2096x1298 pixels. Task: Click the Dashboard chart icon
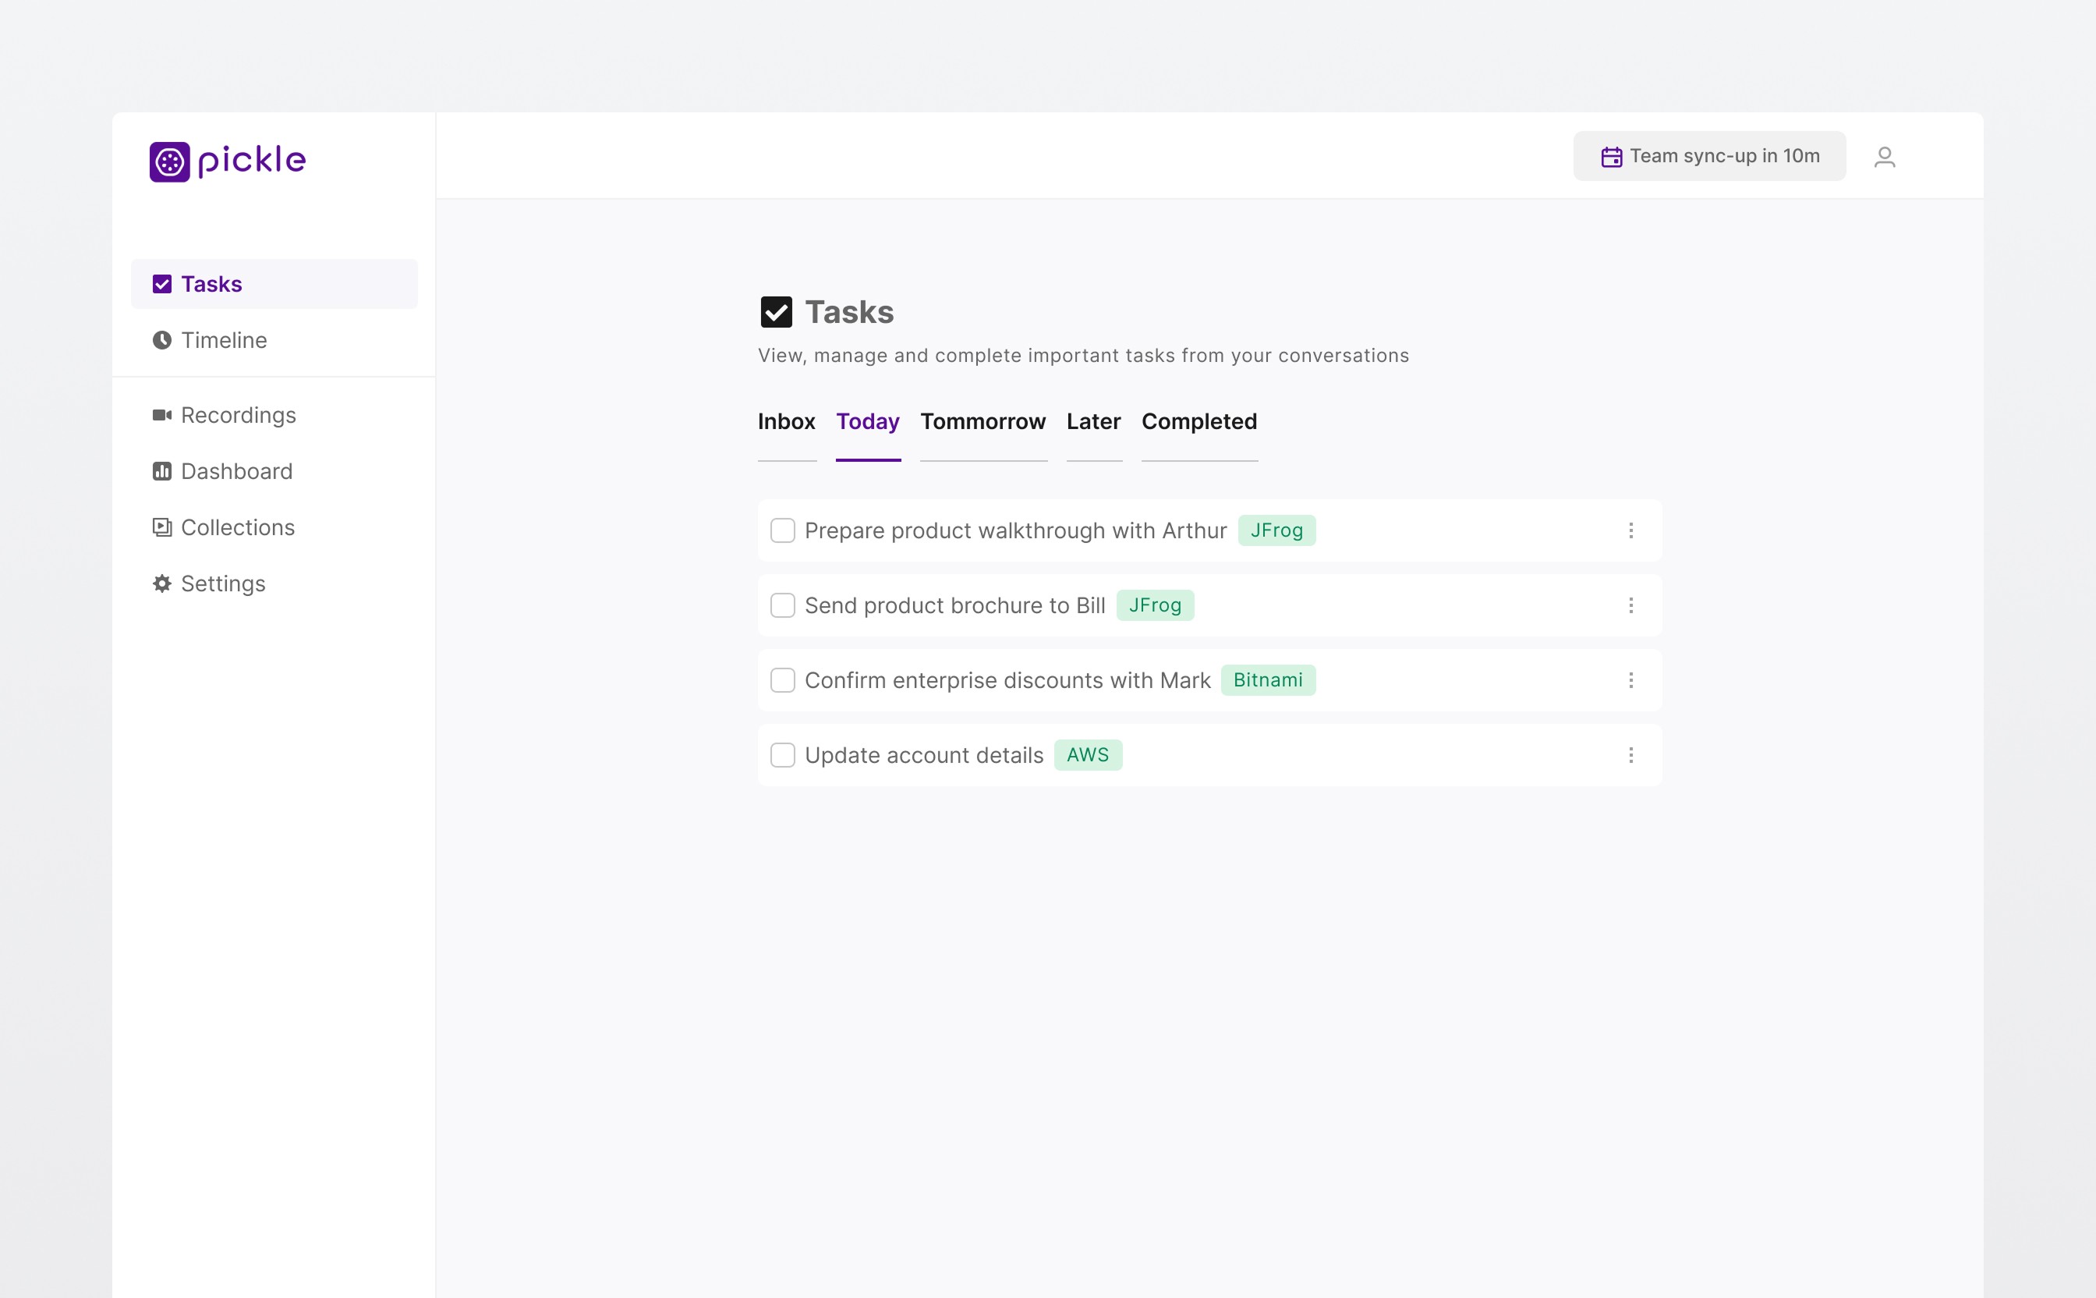click(x=161, y=471)
